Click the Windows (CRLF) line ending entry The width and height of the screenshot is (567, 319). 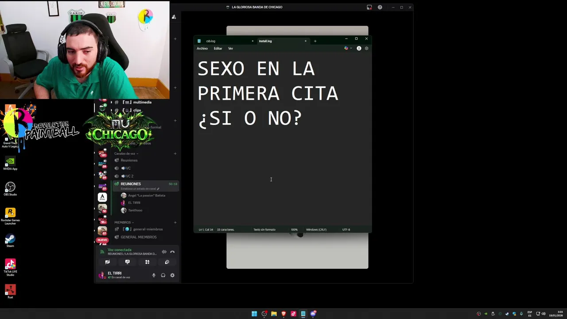316,230
